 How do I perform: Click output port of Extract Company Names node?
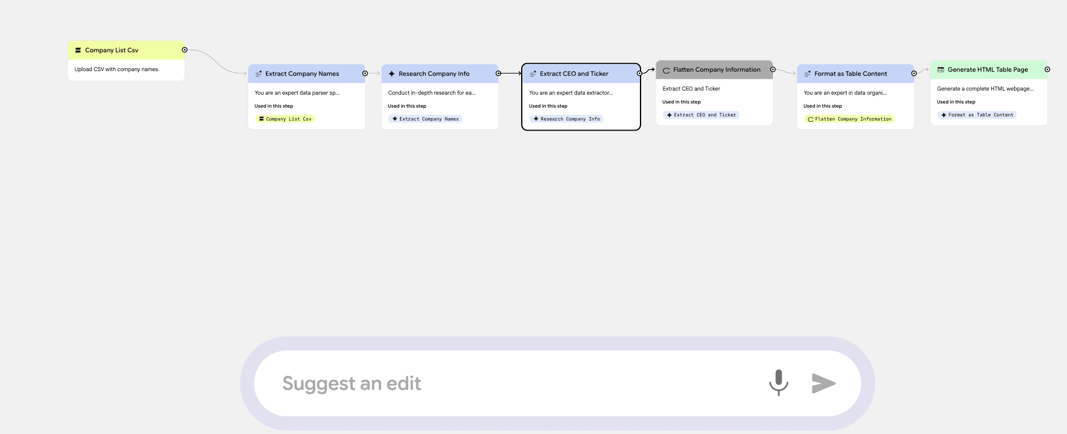click(x=365, y=74)
